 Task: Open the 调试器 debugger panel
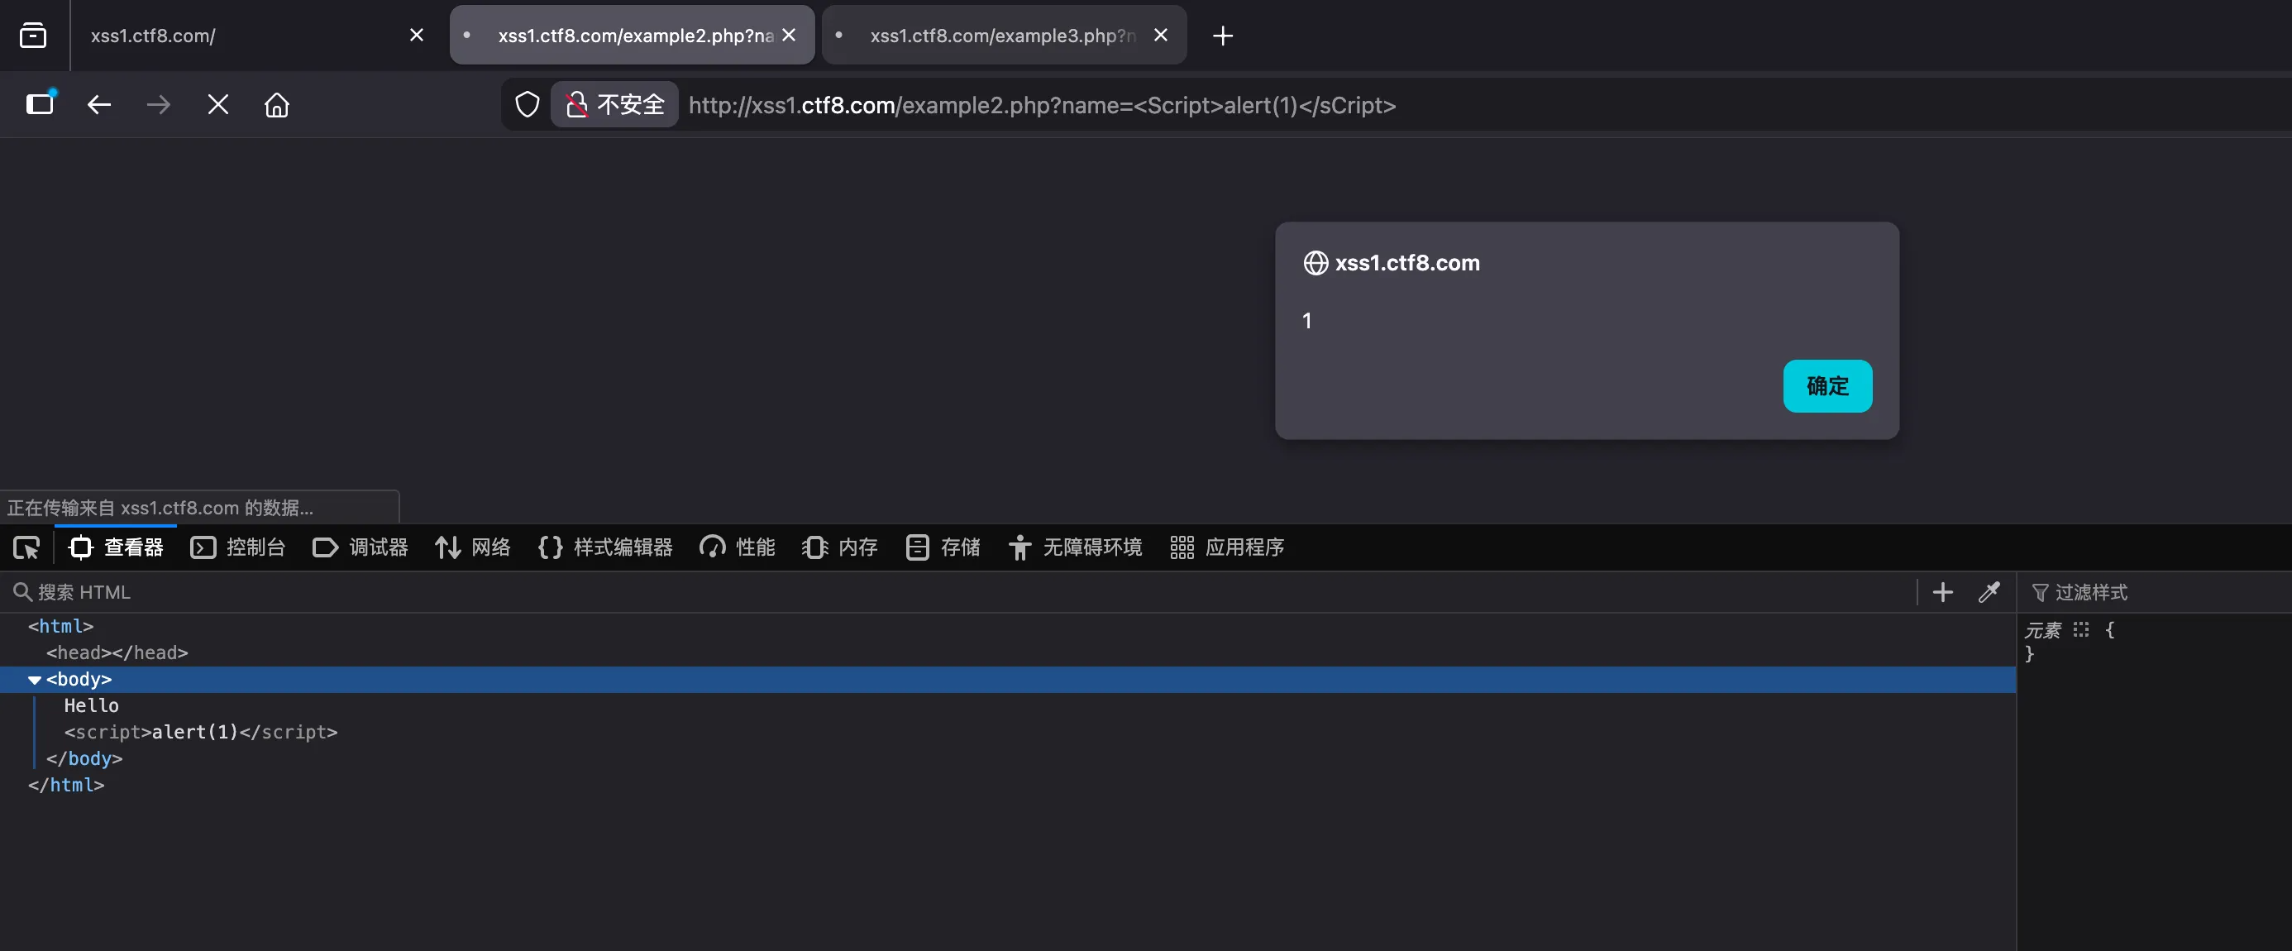point(361,547)
